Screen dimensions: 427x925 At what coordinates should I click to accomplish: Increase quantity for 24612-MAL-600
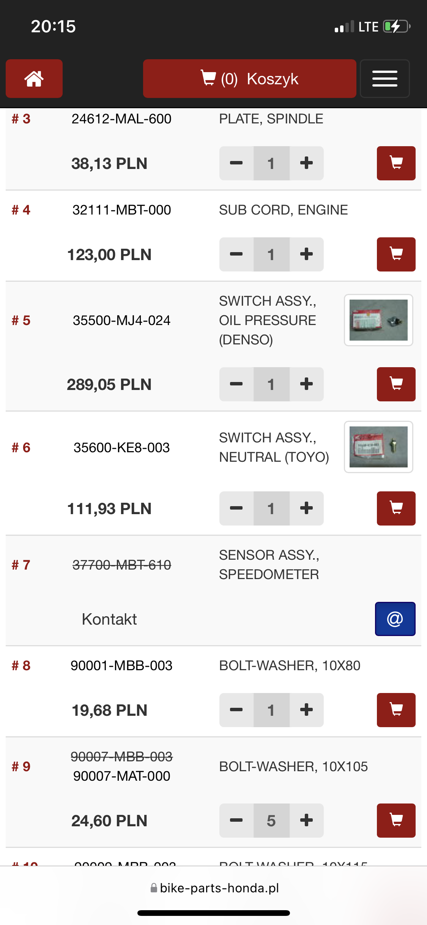tap(306, 163)
